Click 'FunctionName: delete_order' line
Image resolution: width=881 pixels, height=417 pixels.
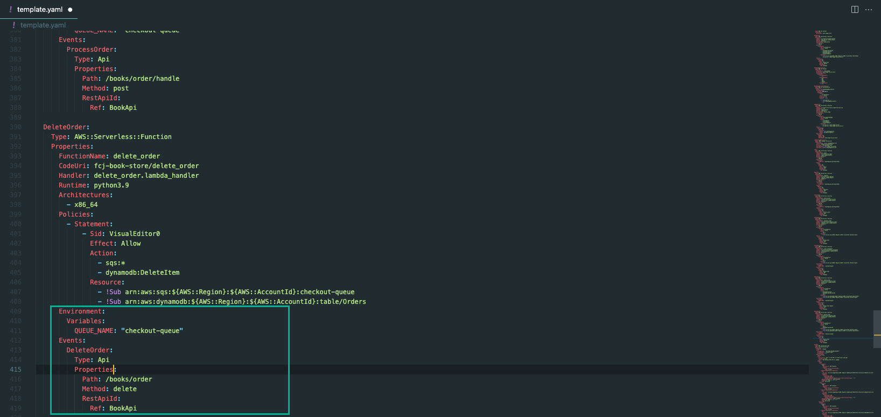[x=109, y=156]
